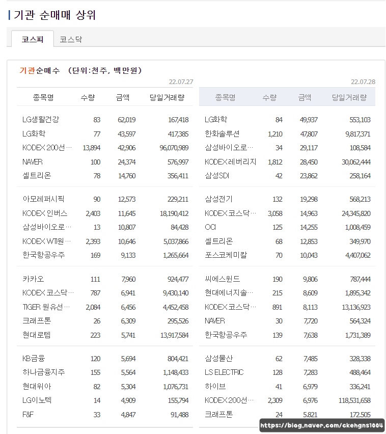The image size is (386, 434).
Task: Open 카카오 stock link
Action: pos(33,279)
